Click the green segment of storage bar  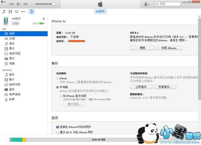(x=17, y=140)
